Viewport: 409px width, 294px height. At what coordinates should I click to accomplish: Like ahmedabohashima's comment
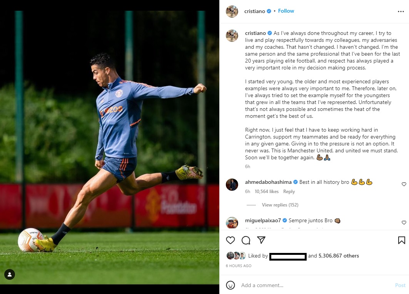pos(404,184)
